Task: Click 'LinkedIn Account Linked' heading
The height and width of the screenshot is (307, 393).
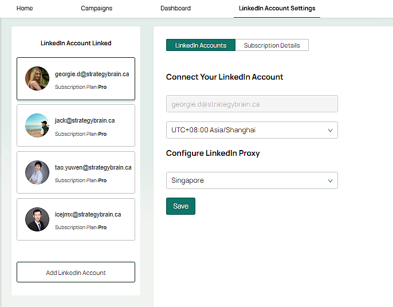Action: click(x=76, y=43)
